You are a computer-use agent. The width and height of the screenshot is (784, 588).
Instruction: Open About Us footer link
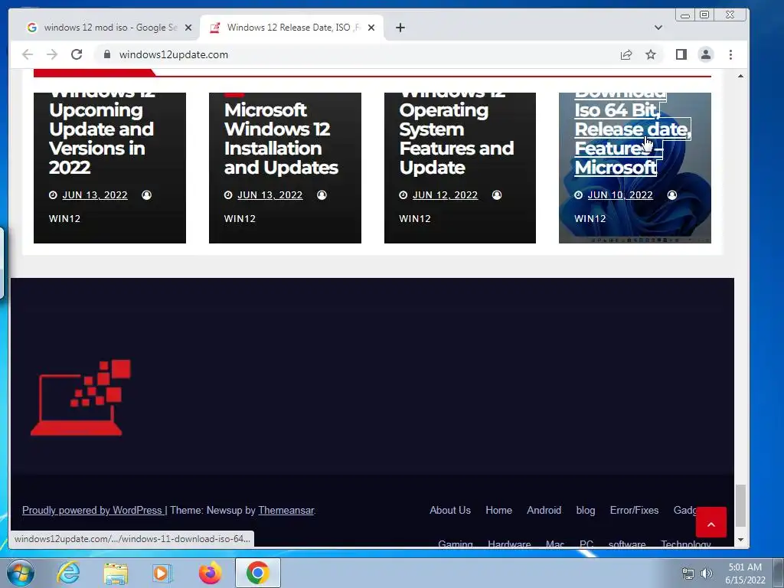pyautogui.click(x=450, y=510)
